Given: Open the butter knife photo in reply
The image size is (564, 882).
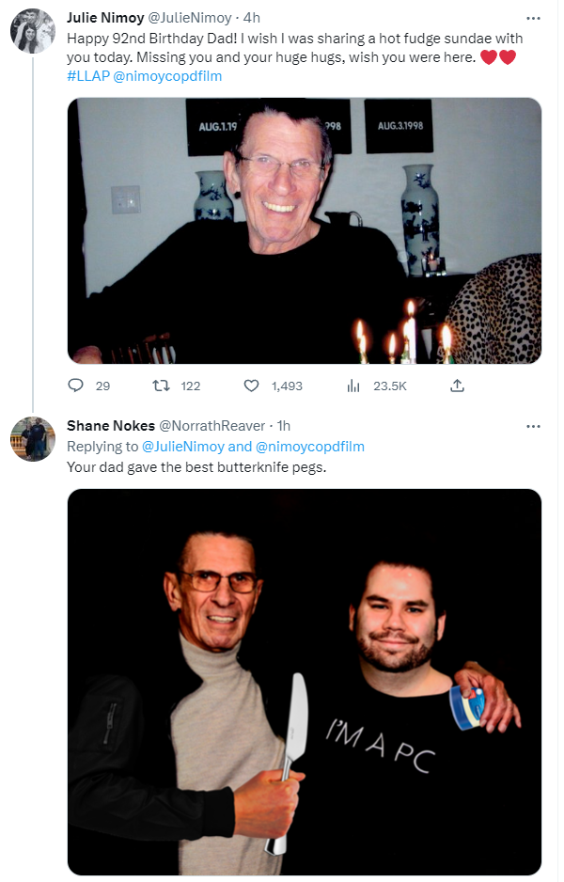Looking at the screenshot, I should coord(304,682).
